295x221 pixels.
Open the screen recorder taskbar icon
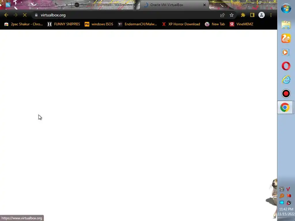[286, 94]
